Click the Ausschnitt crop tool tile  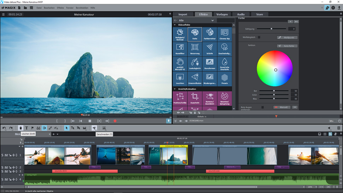click(x=195, y=98)
